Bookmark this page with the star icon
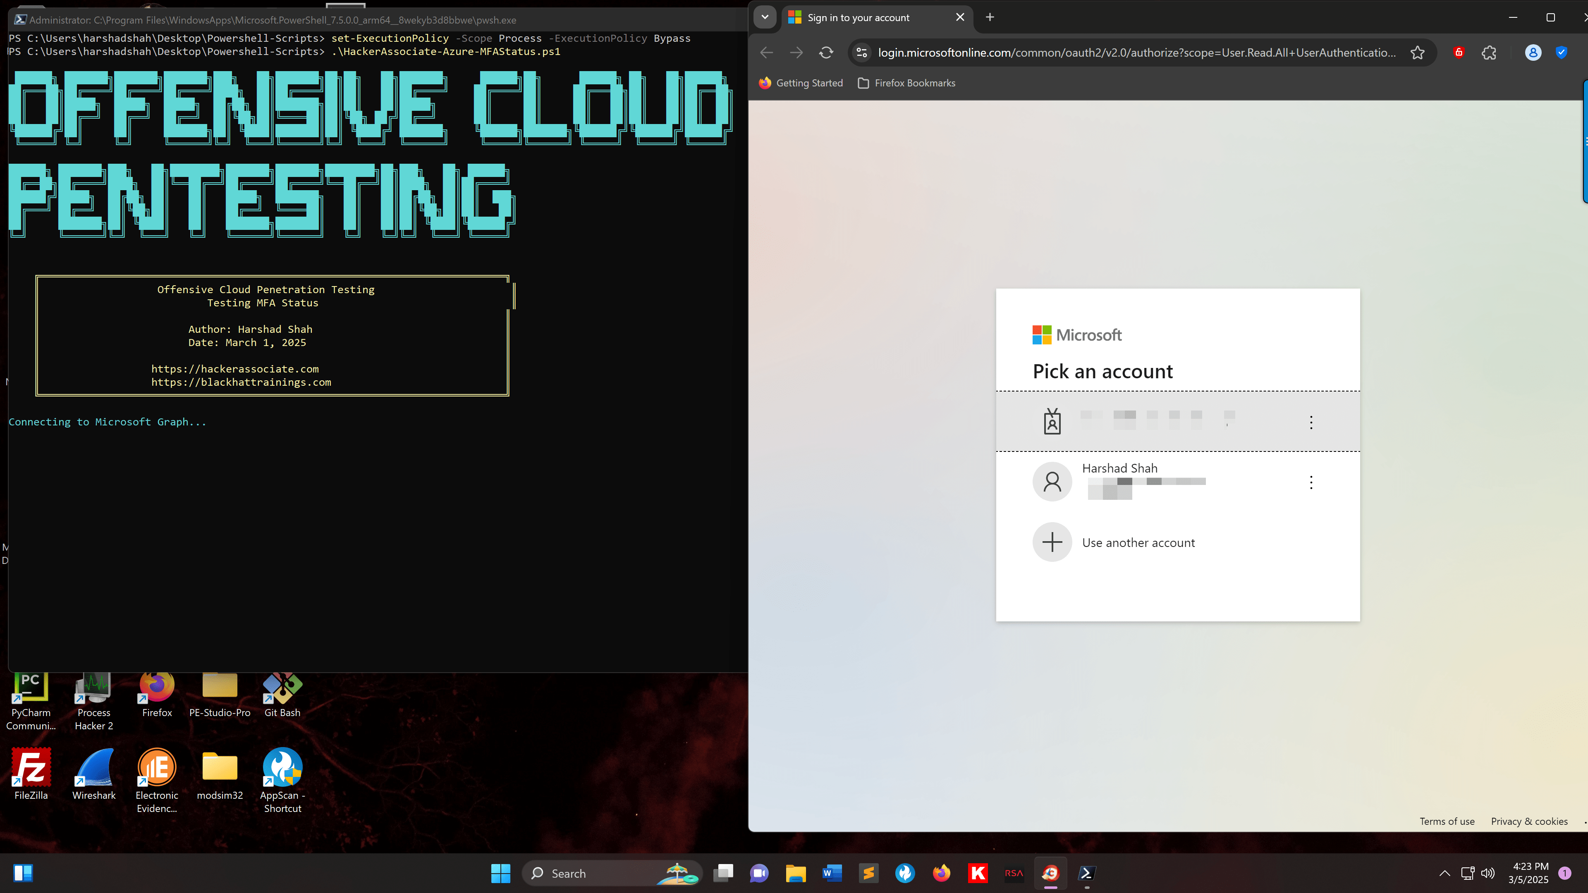This screenshot has height=893, width=1588. click(x=1417, y=53)
